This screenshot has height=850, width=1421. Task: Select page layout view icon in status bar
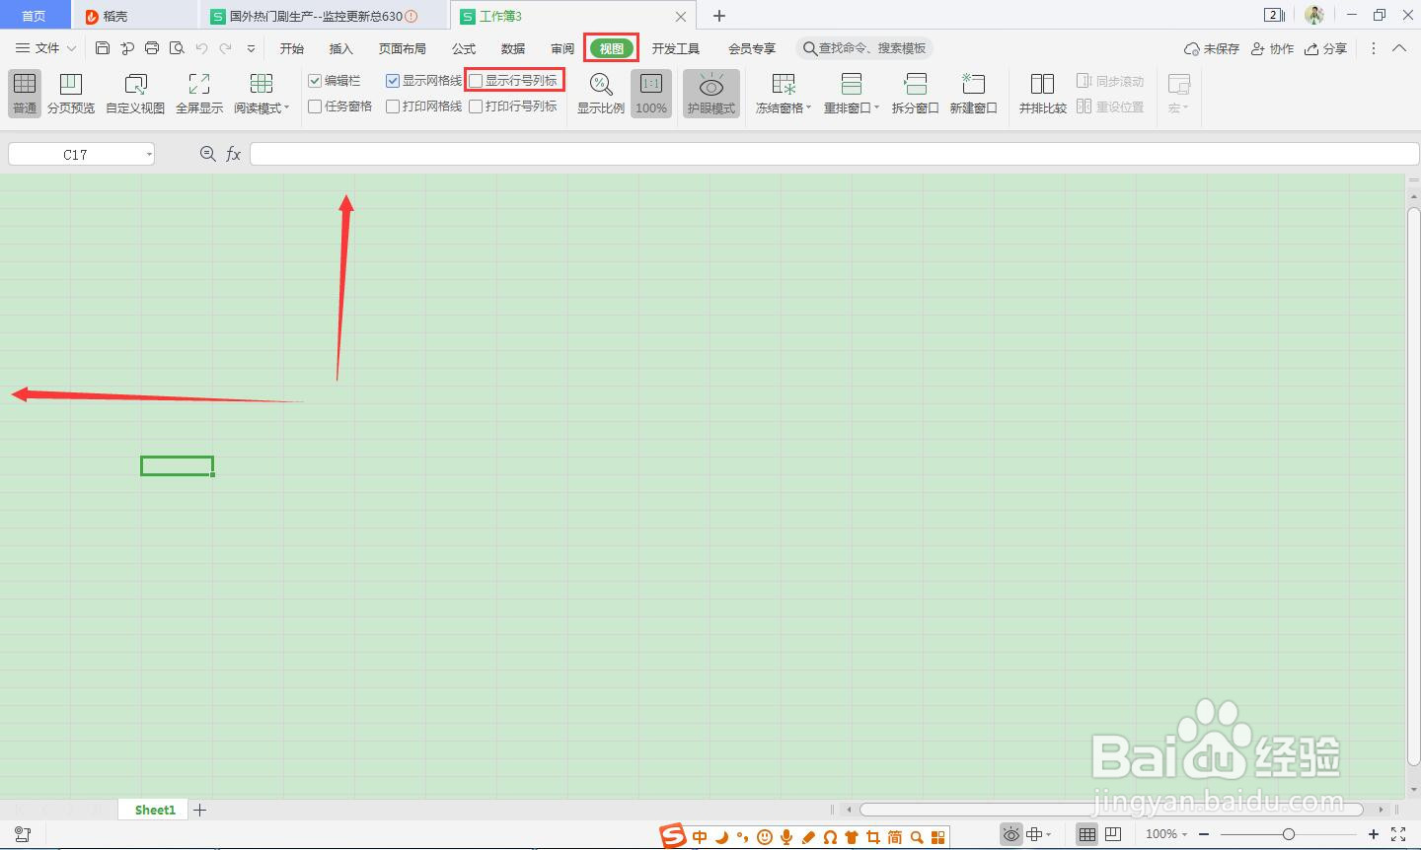coord(1113,834)
